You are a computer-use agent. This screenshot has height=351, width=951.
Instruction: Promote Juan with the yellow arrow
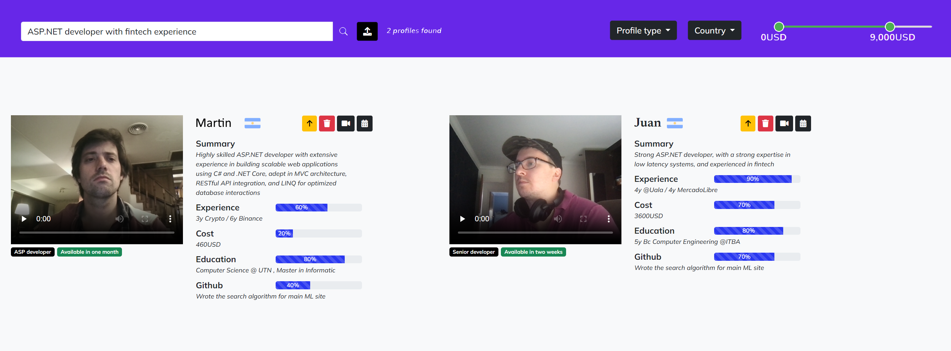(x=748, y=124)
